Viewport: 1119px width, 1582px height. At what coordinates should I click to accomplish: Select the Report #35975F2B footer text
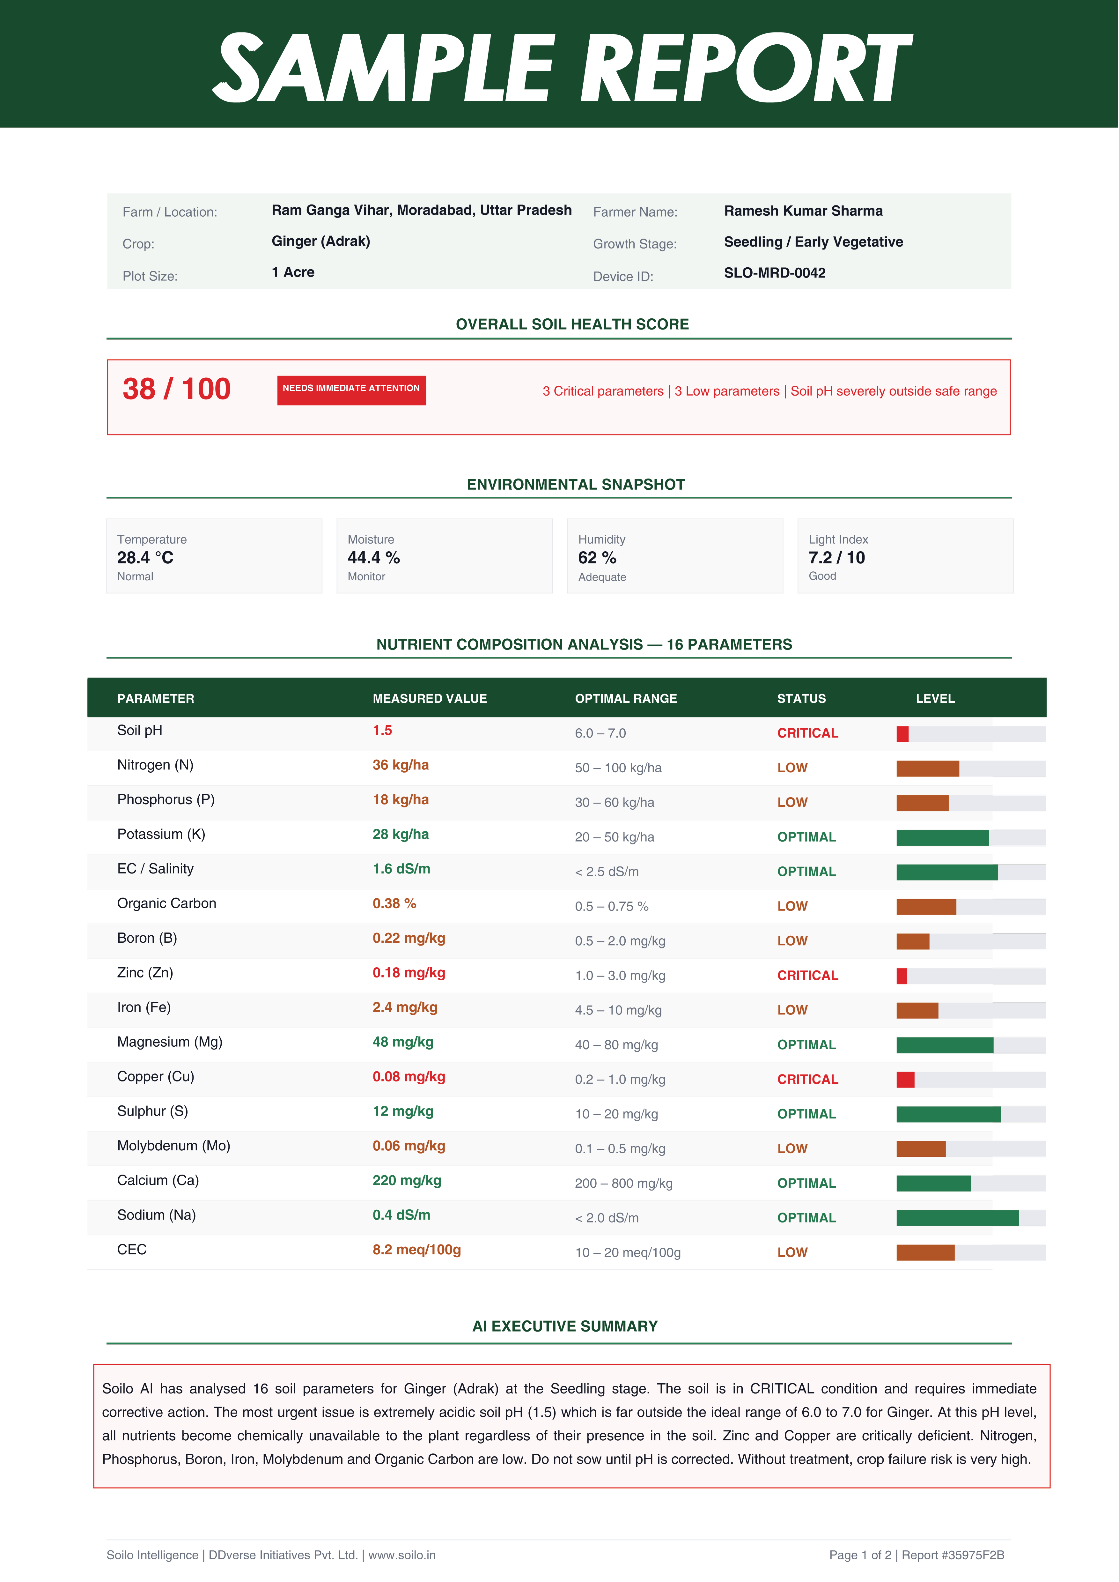(x=953, y=1555)
